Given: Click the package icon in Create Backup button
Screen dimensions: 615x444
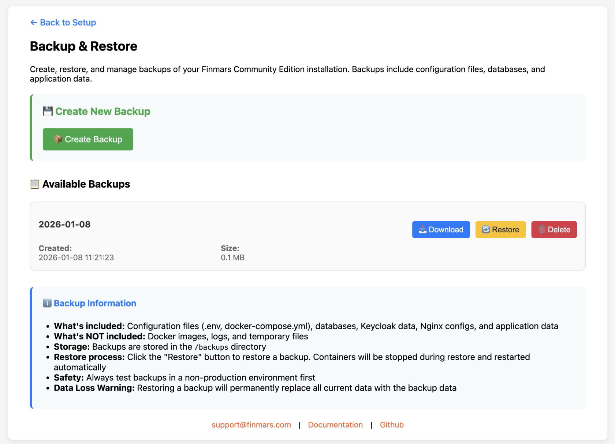Looking at the screenshot, I should pyautogui.click(x=58, y=139).
